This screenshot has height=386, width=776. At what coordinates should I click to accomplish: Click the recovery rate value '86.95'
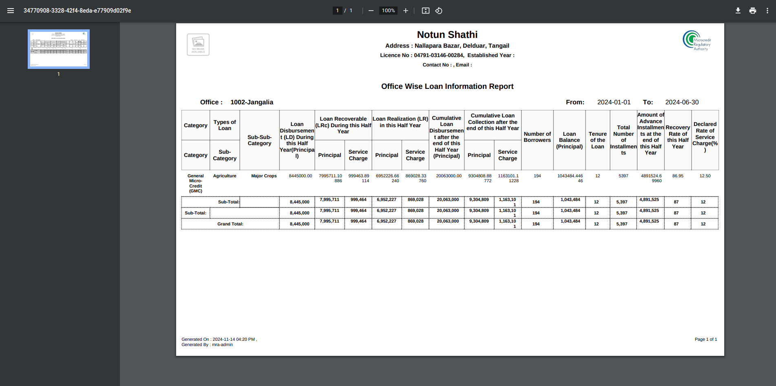coord(678,176)
